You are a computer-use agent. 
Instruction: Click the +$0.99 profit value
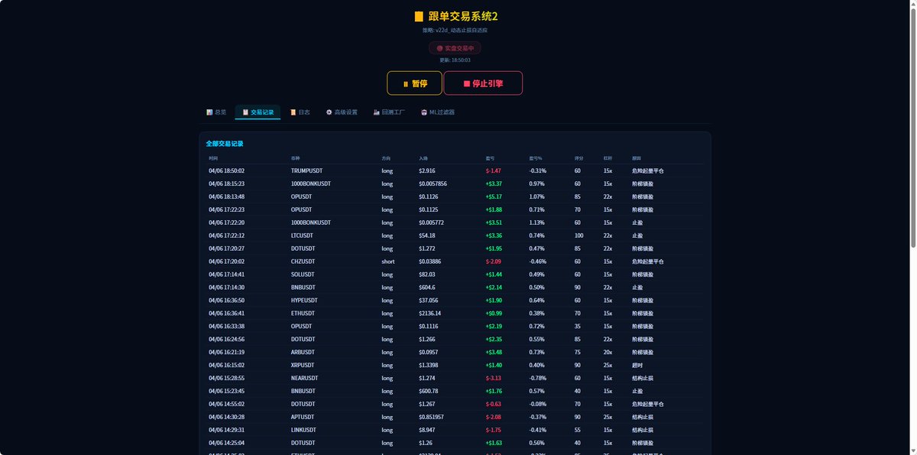(494, 314)
